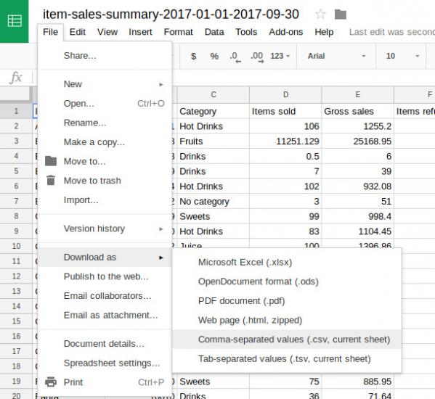
Task: Decrease decimal places icon
Action: [235, 57]
